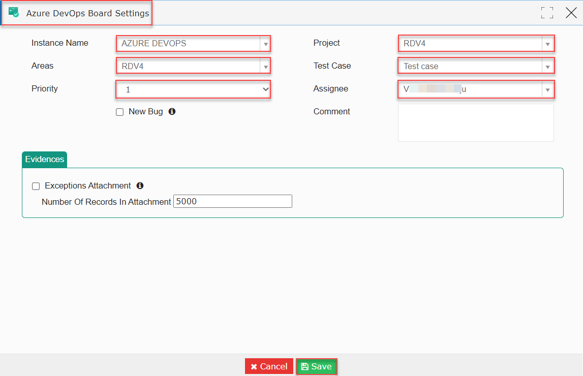Screen dimensions: 583x376
Task: Click the Cancel button
Action: pos(269,366)
